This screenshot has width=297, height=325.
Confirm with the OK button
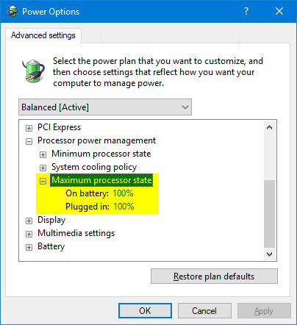(145, 311)
